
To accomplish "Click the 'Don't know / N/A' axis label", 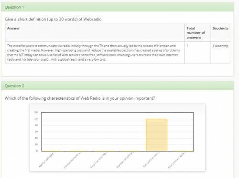I will pos(177,160).
